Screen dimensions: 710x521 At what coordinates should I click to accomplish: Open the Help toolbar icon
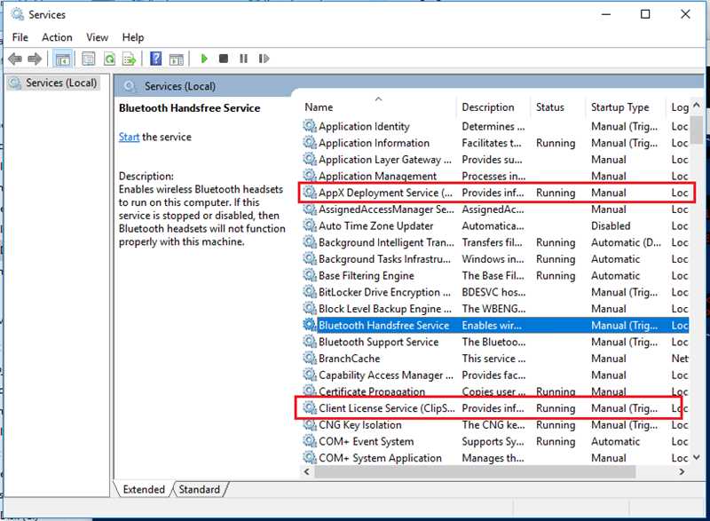pos(156,59)
